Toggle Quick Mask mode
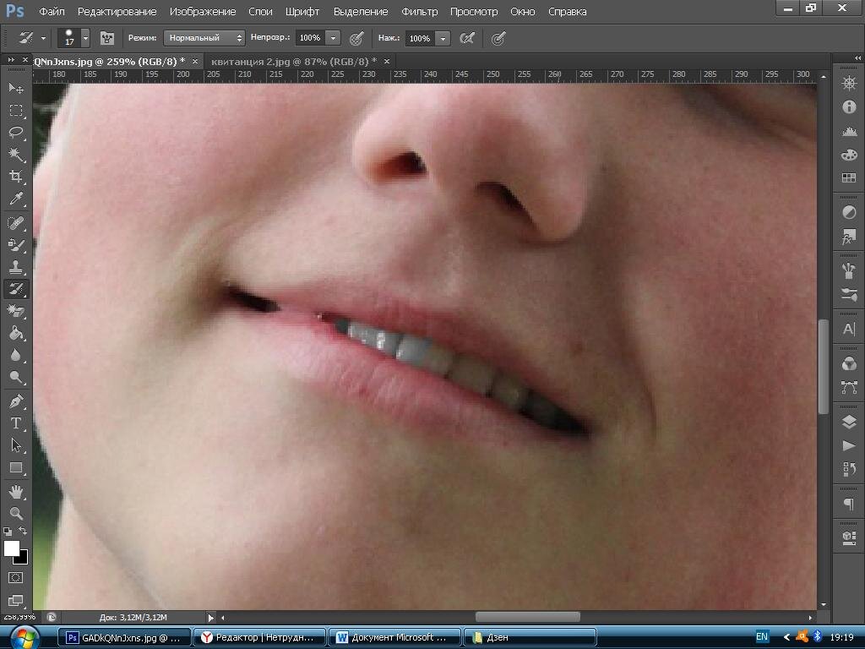865x649 pixels. pos(15,578)
